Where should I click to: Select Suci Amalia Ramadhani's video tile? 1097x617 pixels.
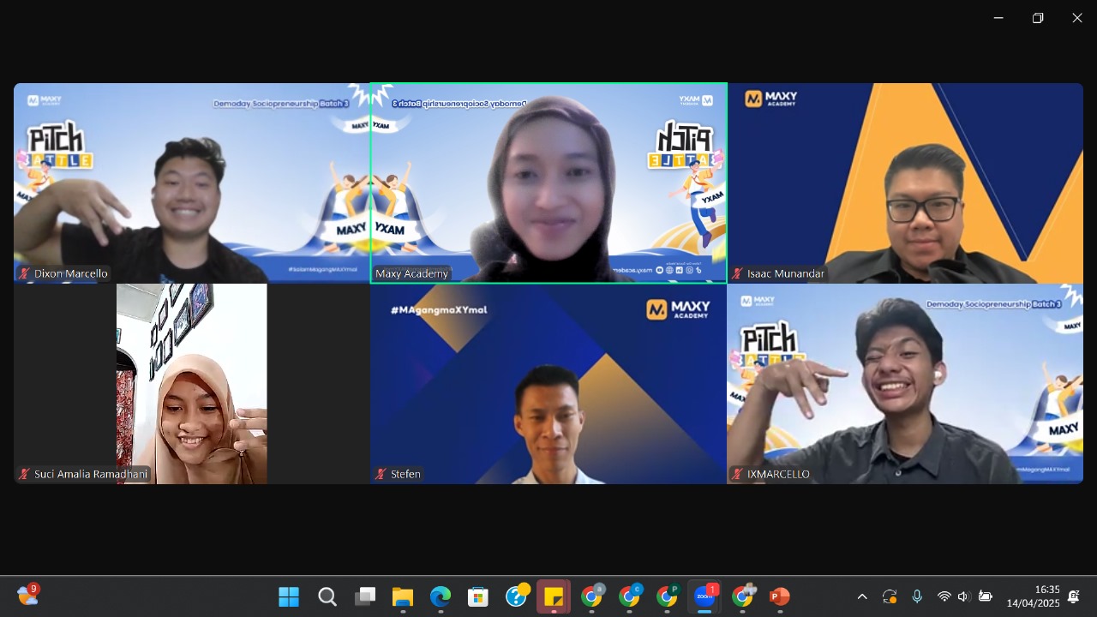[192, 384]
